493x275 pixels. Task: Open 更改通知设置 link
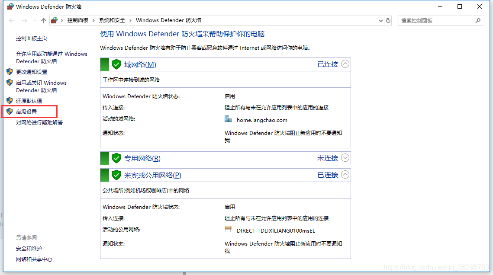(32, 72)
